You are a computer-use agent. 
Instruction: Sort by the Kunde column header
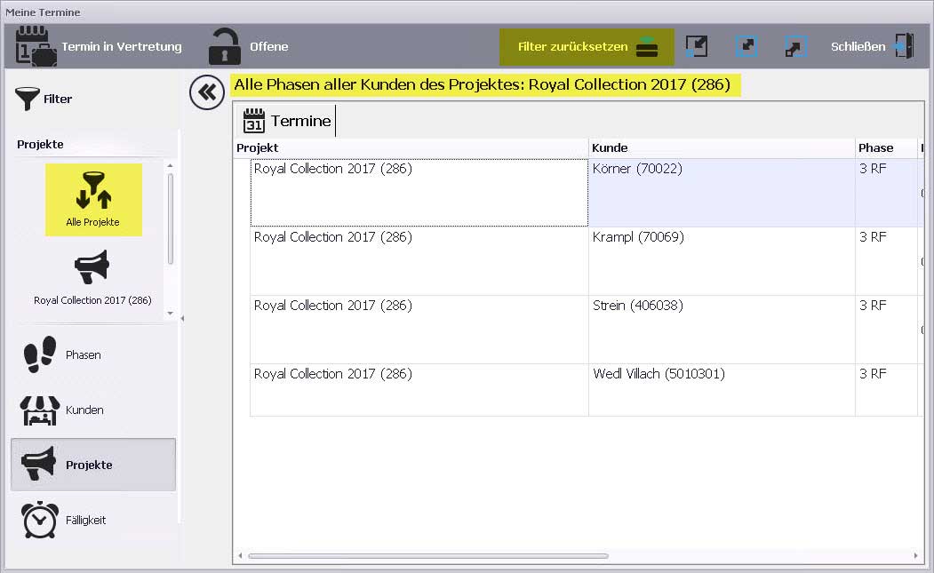click(721, 147)
